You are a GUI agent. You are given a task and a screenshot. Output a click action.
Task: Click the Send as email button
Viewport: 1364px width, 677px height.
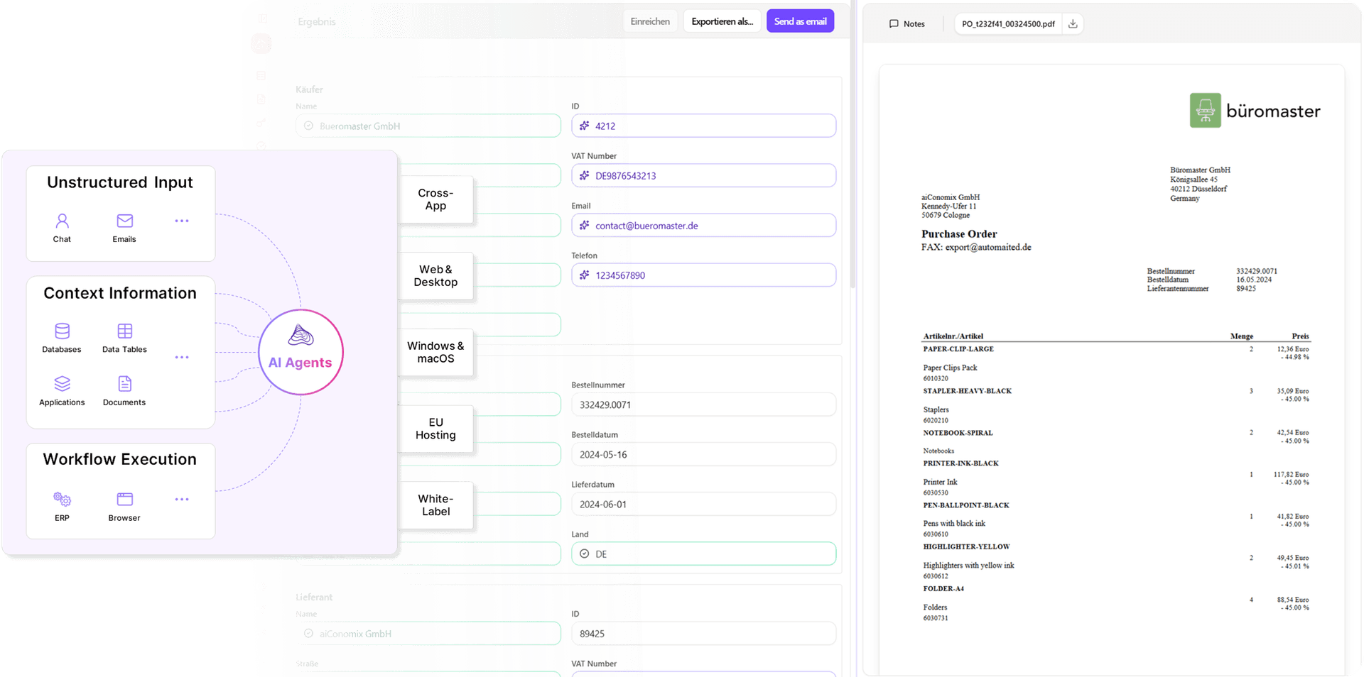800,21
